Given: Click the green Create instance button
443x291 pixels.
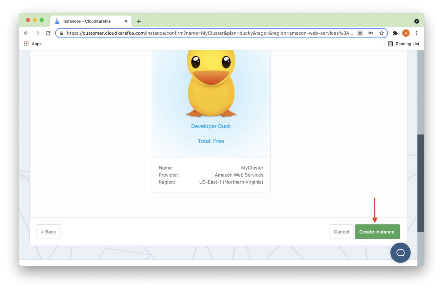Looking at the screenshot, I should pyautogui.click(x=377, y=232).
